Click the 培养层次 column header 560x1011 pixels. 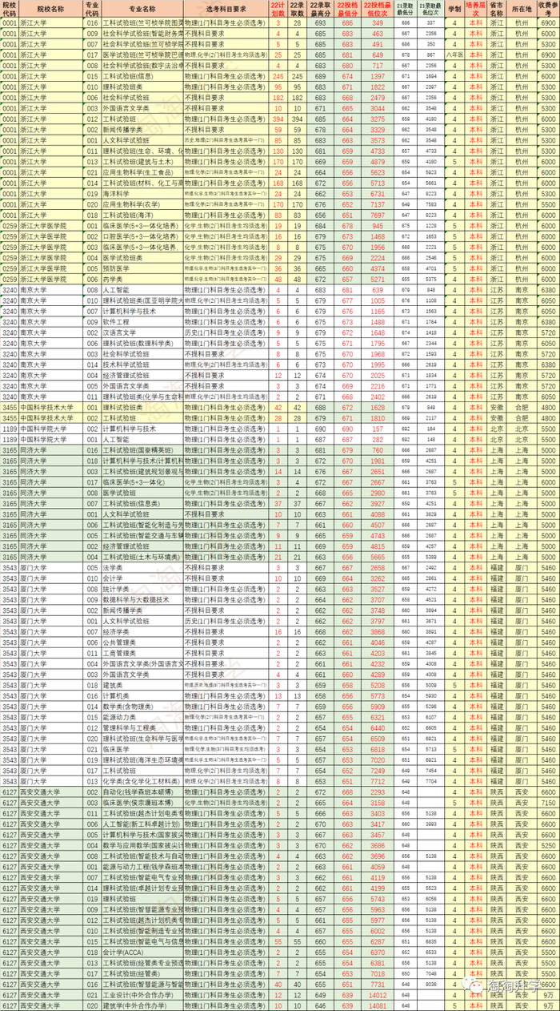click(475, 10)
